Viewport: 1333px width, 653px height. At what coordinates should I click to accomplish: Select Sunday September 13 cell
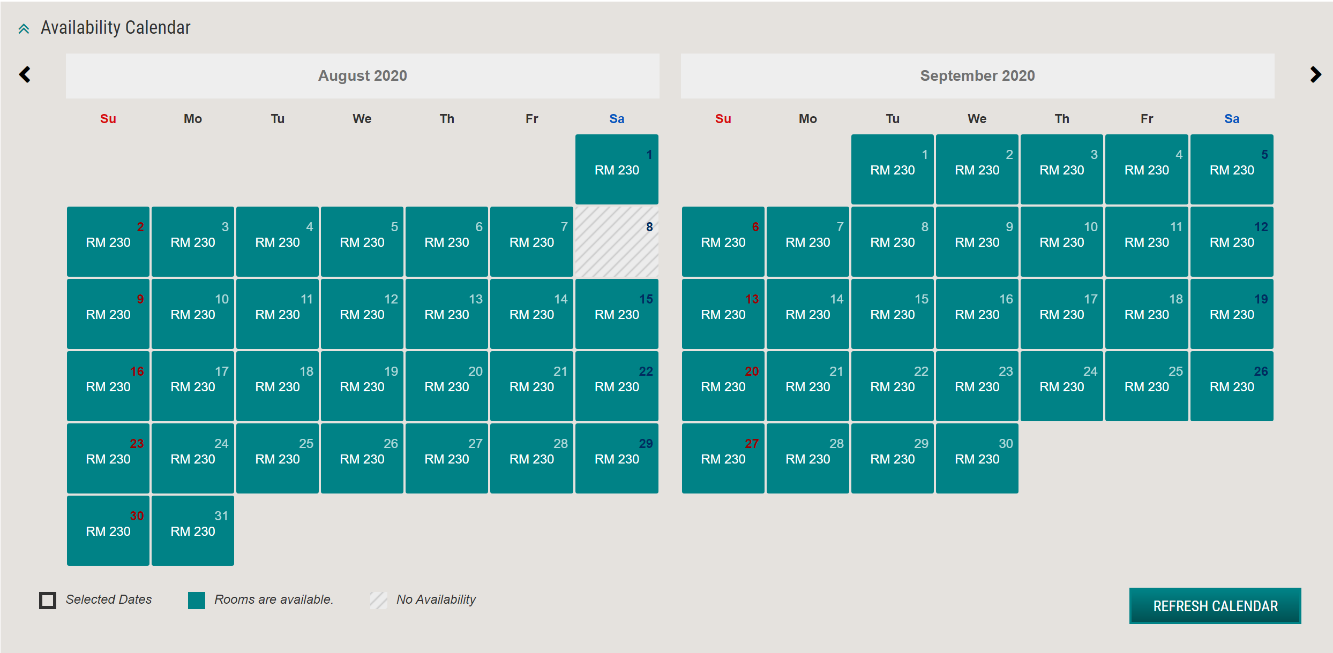[x=723, y=314]
